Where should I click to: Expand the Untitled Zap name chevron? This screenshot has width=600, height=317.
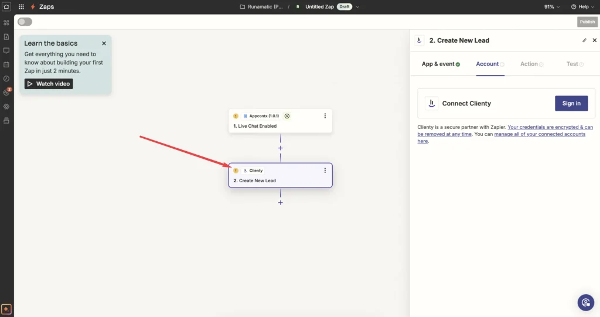click(357, 7)
